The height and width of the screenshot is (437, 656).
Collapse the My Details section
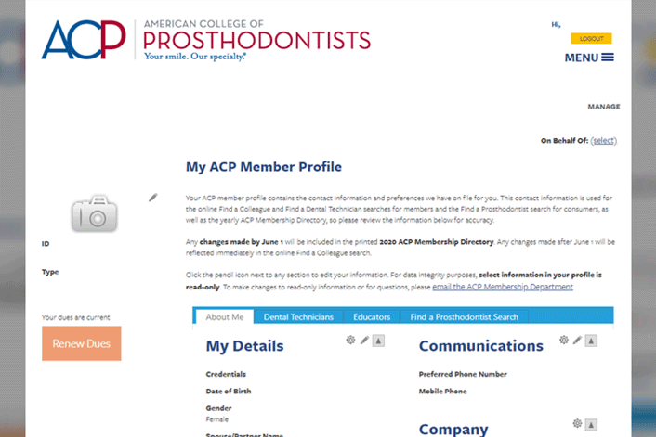(x=378, y=341)
